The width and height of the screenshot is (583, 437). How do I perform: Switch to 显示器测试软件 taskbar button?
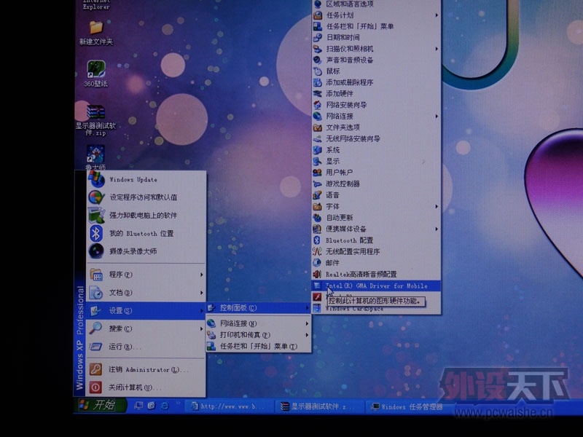(320, 406)
